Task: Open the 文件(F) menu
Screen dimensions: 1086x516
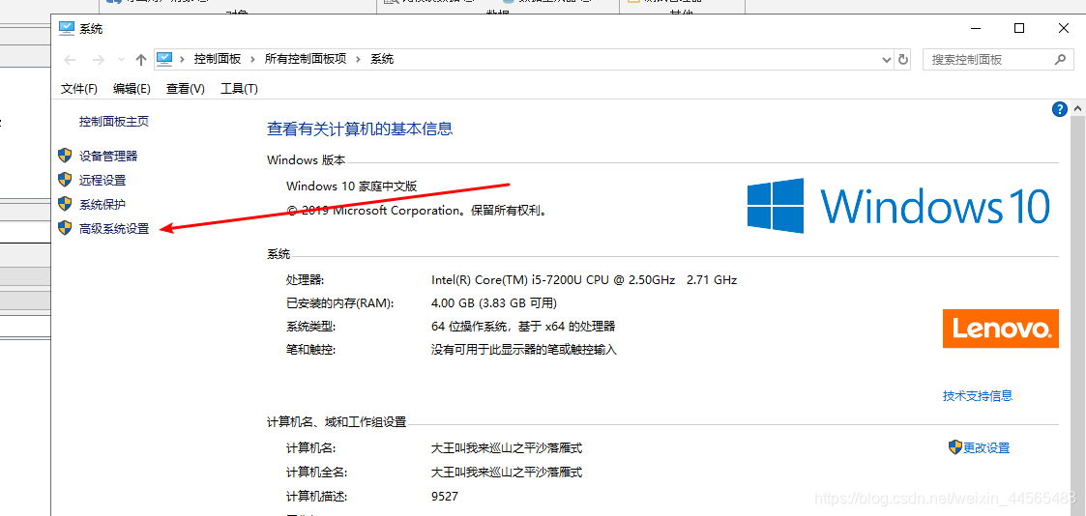Action: [79, 89]
